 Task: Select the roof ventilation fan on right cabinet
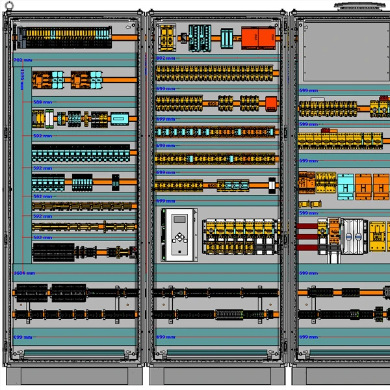click(356, 5)
